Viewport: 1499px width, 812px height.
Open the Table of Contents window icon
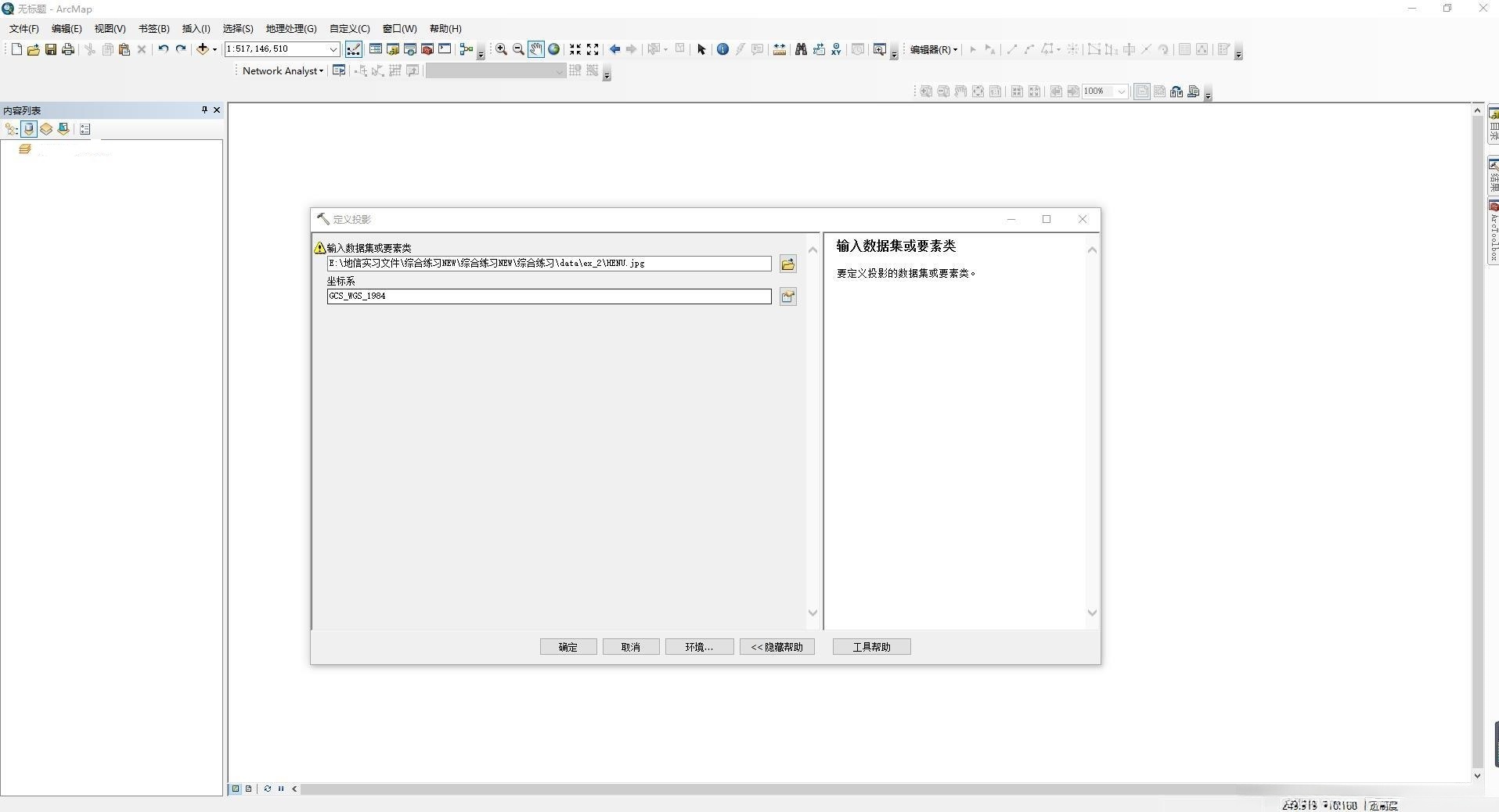(x=376, y=49)
